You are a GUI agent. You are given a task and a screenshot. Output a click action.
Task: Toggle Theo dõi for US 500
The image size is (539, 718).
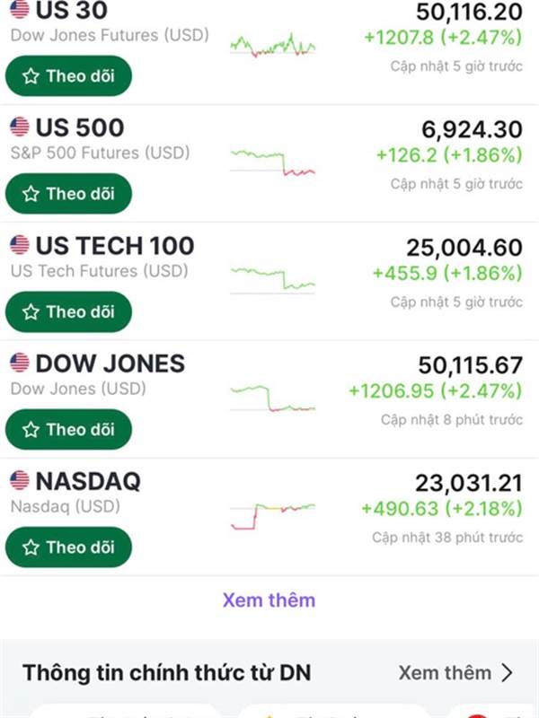pos(68,194)
